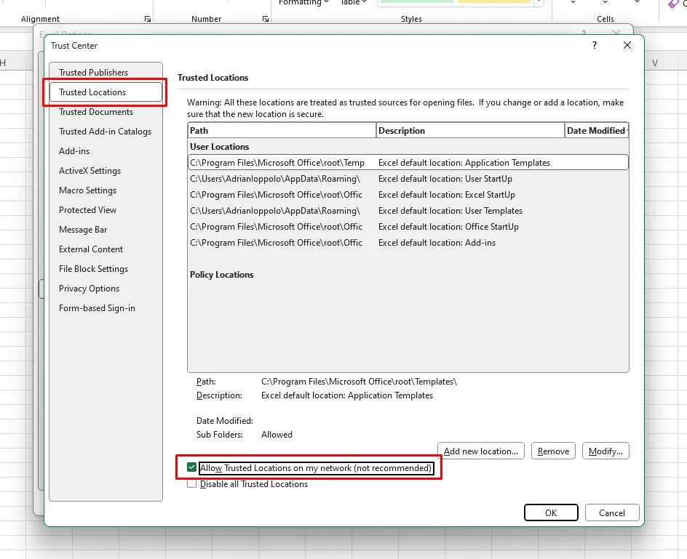Viewport: 687px width, 559px height.
Task: Confirm with the OK button
Action: coord(551,512)
